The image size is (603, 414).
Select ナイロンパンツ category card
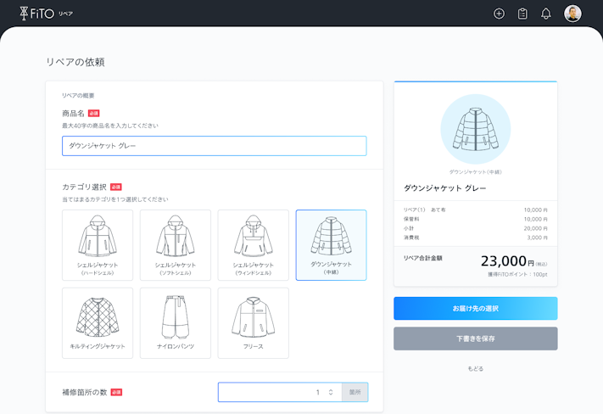pos(176,323)
